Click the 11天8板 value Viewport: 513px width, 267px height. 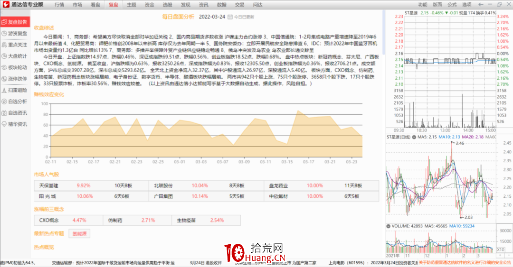353,185
